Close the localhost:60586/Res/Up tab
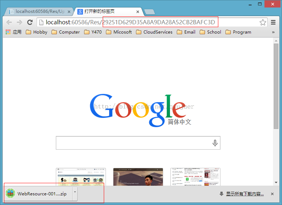The image size is (282, 205). [x=69, y=12]
